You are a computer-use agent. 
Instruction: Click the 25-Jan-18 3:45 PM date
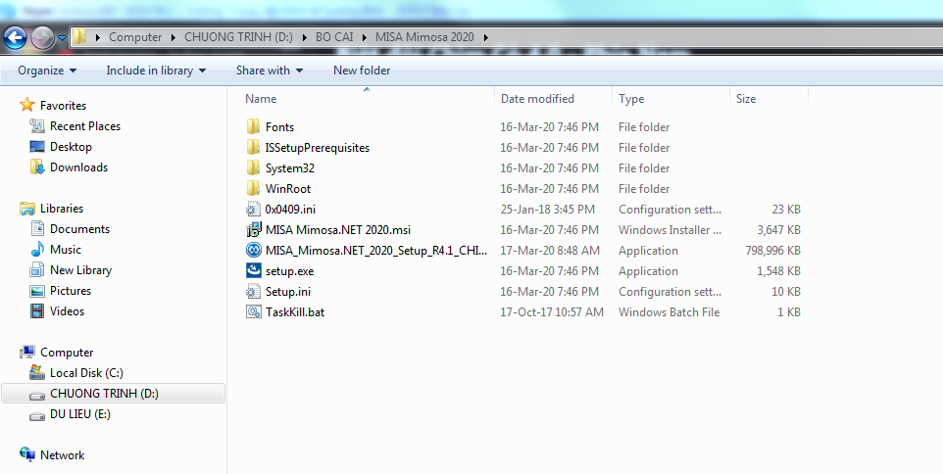547,209
